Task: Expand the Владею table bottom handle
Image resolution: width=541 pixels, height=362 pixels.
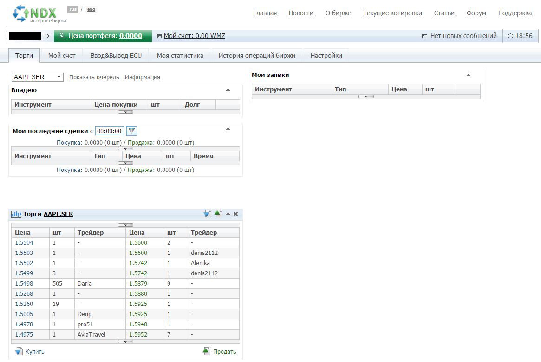Action: click(x=125, y=112)
